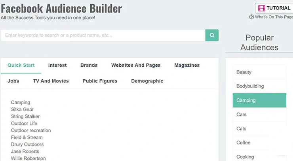Select the Websites And Pages tab

point(136,65)
